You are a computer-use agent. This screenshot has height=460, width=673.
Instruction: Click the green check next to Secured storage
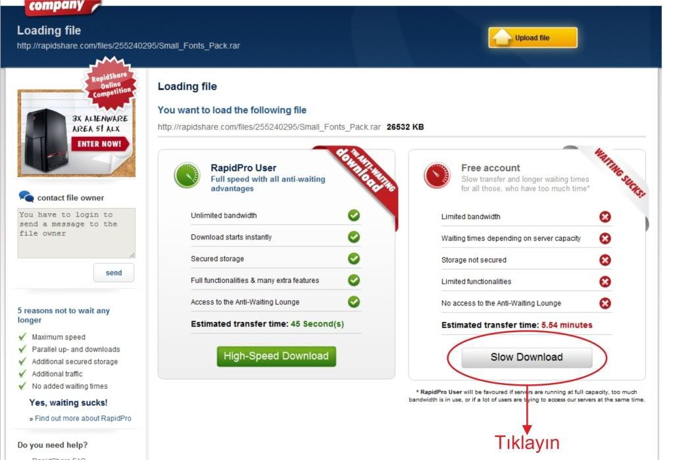coord(354,259)
